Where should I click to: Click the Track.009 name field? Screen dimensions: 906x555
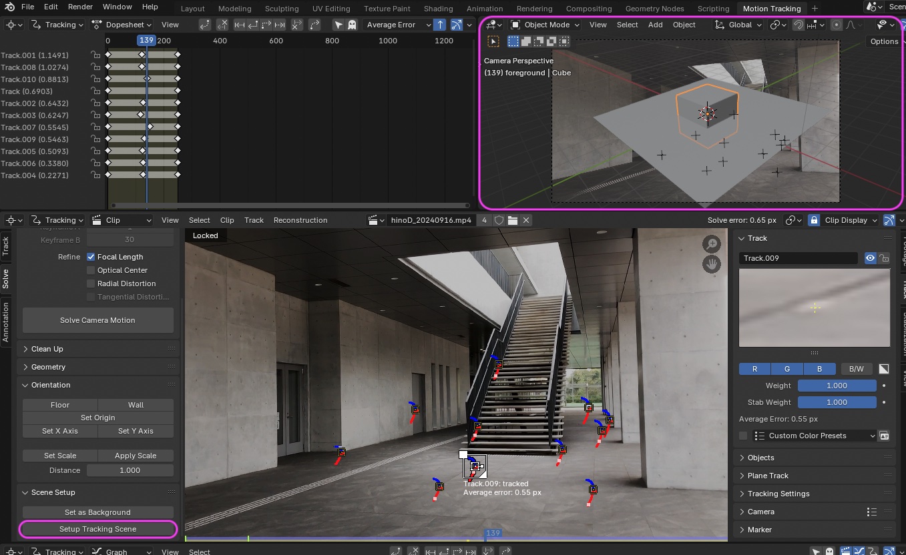(x=799, y=258)
